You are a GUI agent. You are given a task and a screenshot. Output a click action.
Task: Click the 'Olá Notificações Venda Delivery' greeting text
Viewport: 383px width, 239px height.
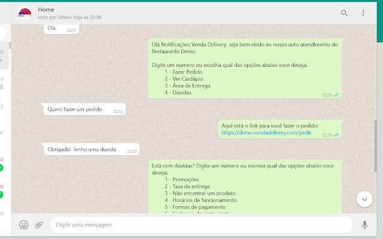pyautogui.click(x=245, y=48)
